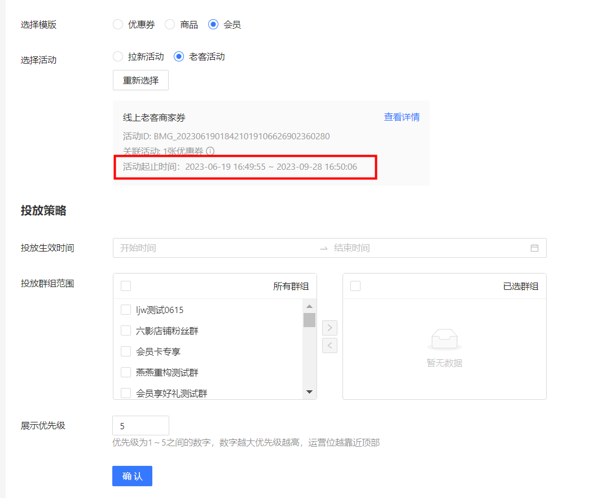This screenshot has height=498, width=602.
Task: Choose the 会员 template option
Action: pos(213,24)
